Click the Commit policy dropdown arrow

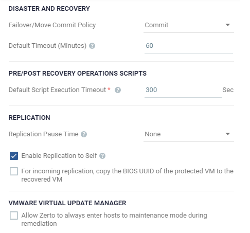[228, 25]
